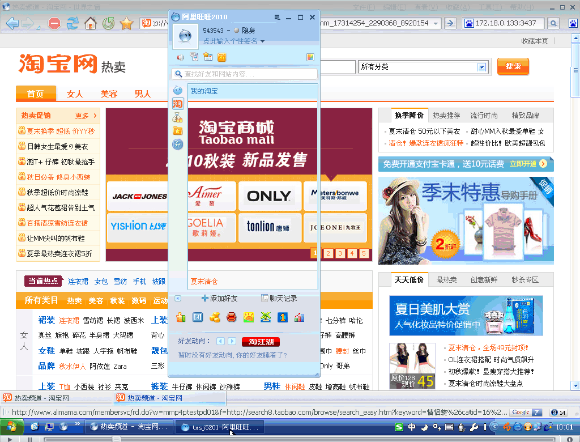Image resolution: width=580 pixels, height=442 pixels.
Task: Open the 所有分类 category dropdown
Action: point(423,67)
